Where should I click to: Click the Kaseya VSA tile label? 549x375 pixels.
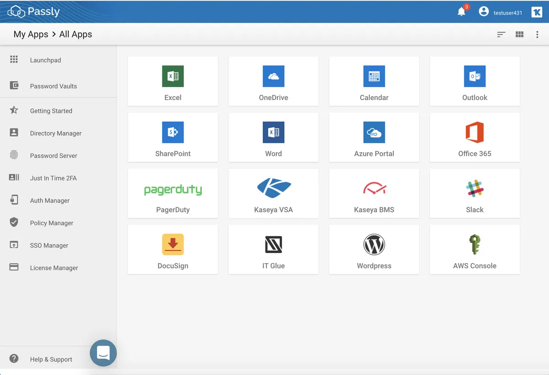(274, 210)
